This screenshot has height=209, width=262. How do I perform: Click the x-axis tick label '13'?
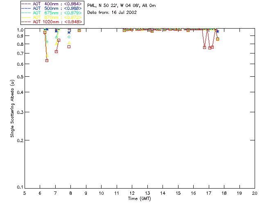[147, 193]
